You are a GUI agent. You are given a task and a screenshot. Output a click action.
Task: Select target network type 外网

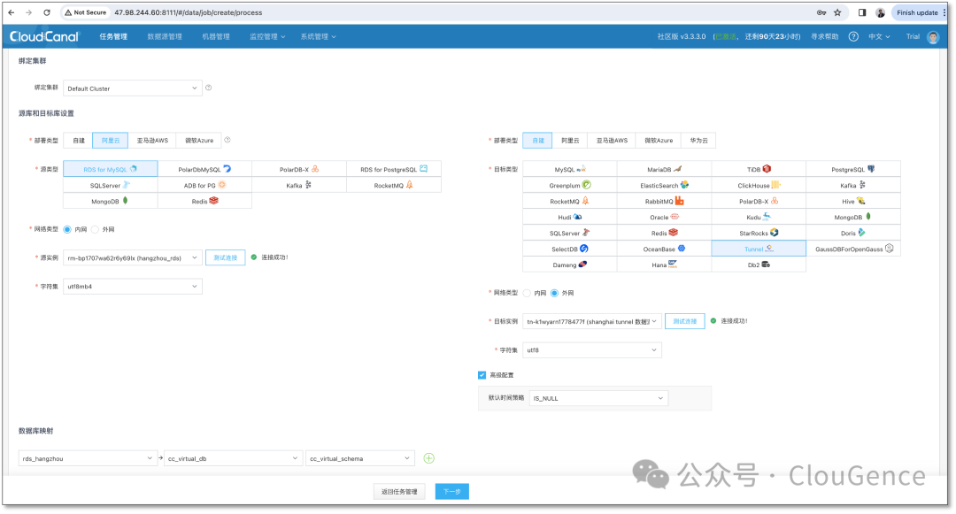point(555,293)
